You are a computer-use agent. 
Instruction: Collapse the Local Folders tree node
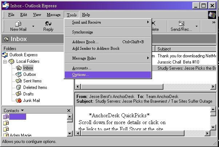coord(5,62)
